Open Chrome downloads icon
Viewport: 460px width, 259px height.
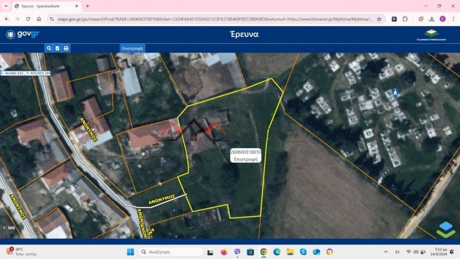tap(431, 19)
